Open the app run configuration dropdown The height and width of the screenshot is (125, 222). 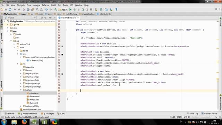click(x=63, y=9)
